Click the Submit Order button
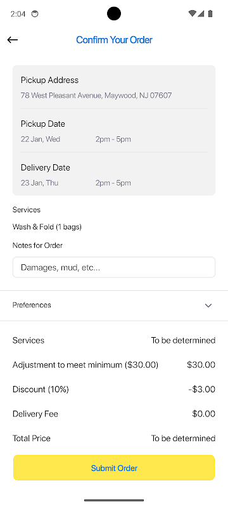The width and height of the screenshot is (228, 507). click(x=114, y=468)
